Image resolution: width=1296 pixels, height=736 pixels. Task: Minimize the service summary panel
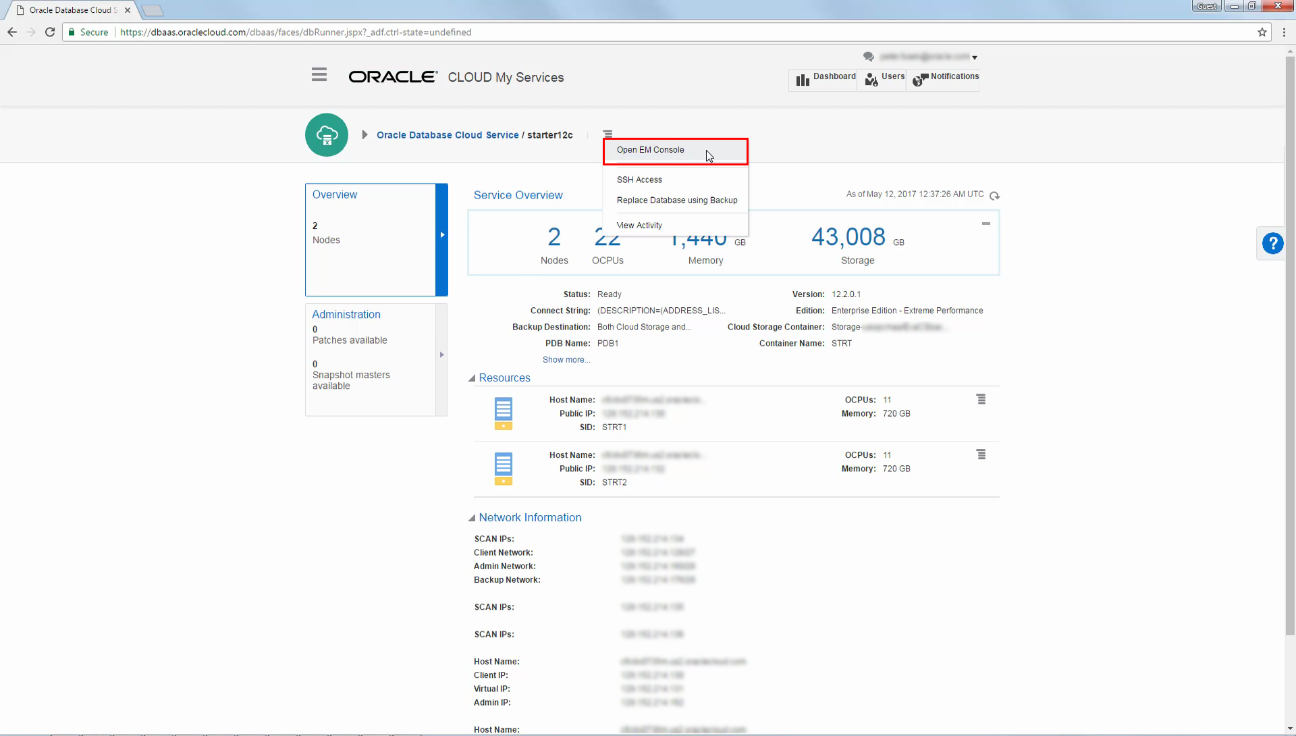coord(986,224)
